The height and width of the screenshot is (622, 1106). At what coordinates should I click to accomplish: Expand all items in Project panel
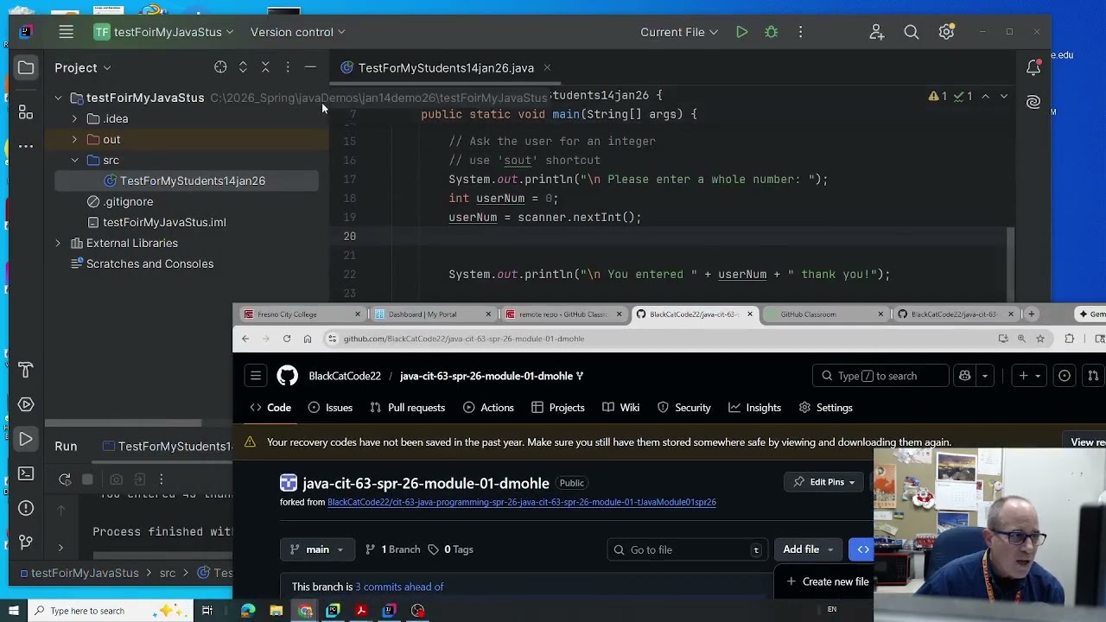(243, 67)
